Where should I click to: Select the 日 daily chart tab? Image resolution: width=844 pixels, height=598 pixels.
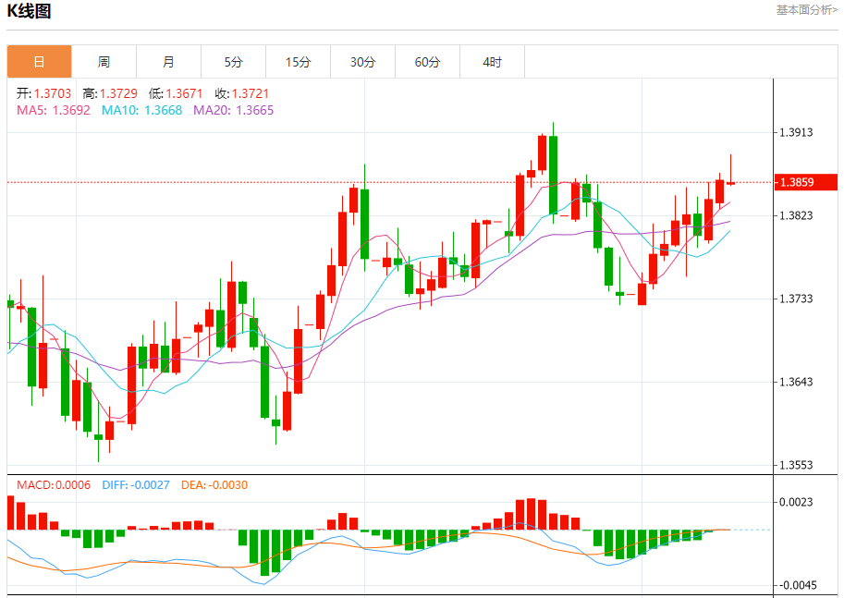click(40, 62)
